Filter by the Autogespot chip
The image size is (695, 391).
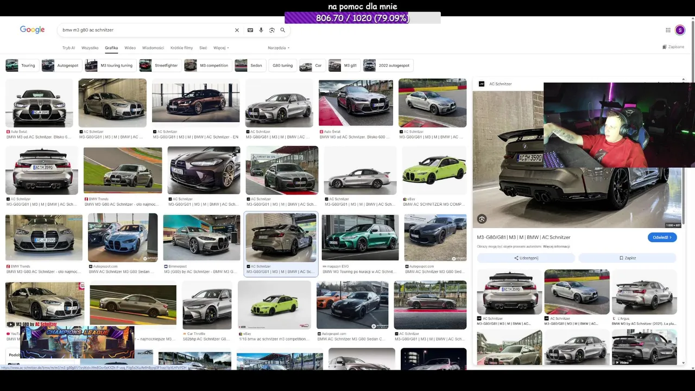(61, 66)
